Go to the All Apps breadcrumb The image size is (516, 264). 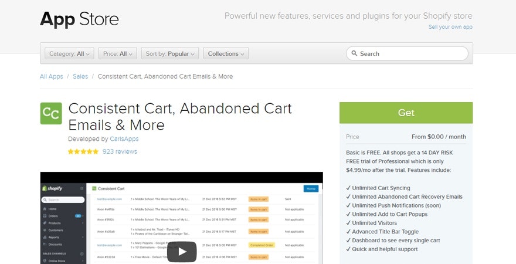click(51, 76)
